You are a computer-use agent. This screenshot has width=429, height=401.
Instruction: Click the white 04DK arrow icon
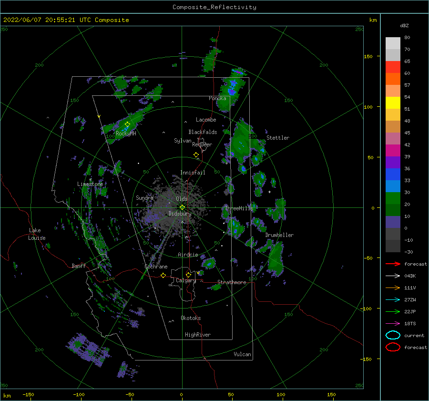coord(393,276)
